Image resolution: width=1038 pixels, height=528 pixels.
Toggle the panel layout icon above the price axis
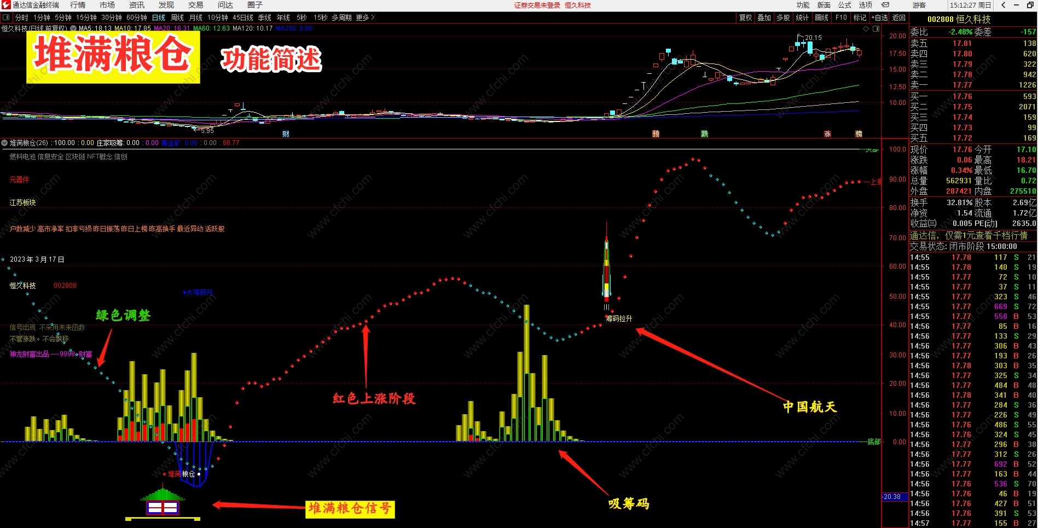click(876, 28)
